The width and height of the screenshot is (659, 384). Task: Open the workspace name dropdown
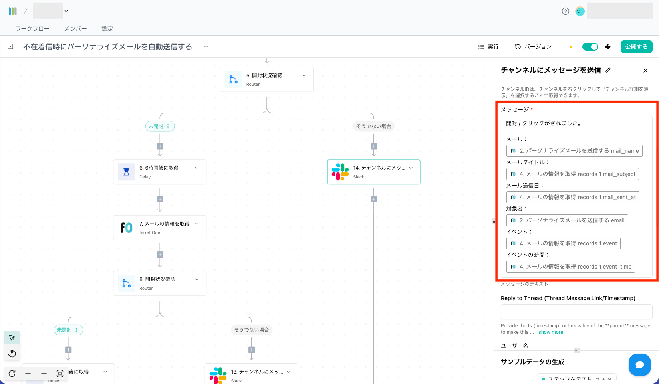click(x=66, y=11)
